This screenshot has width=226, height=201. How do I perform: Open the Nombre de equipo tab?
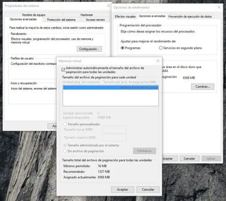34,15
